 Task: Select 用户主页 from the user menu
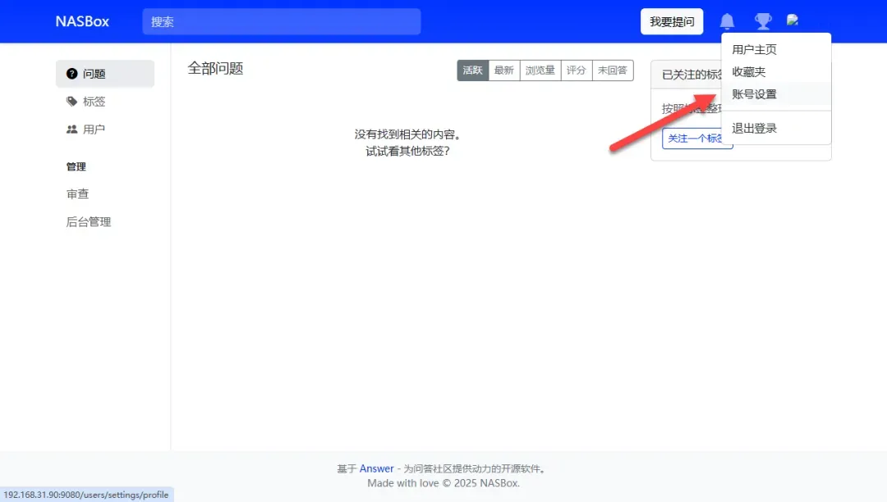tap(754, 50)
